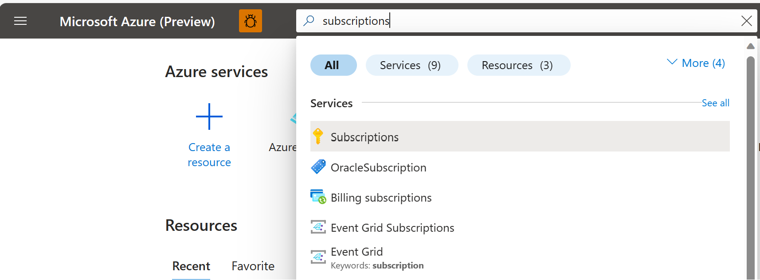The width and height of the screenshot is (760, 280).
Task: Switch to the Recent tab
Action: [x=191, y=266]
